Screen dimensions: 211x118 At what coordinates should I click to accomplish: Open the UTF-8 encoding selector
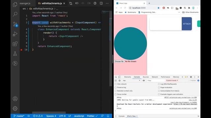[62, 116]
